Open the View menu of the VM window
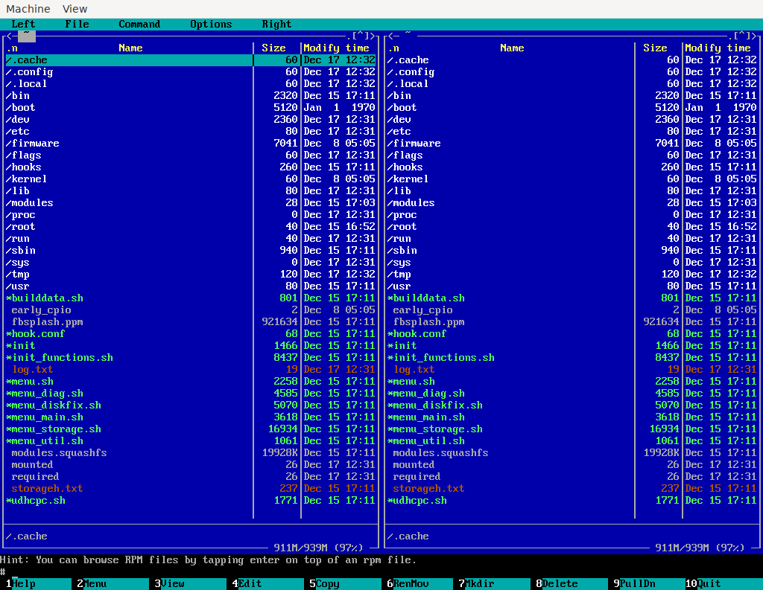 [75, 9]
